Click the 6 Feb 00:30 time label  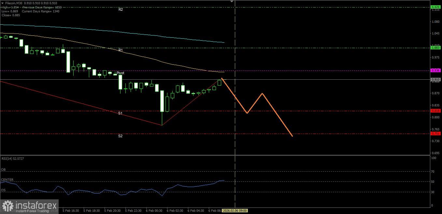(154, 211)
